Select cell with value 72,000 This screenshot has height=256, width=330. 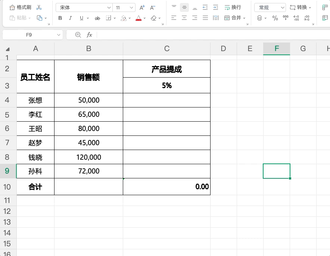(x=88, y=171)
